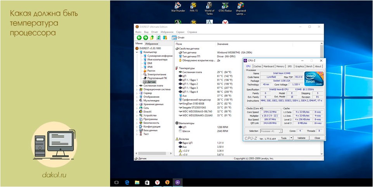Screen dimensions: 373x187
Task: Select Датчик in the tree
Action: (x=149, y=82)
